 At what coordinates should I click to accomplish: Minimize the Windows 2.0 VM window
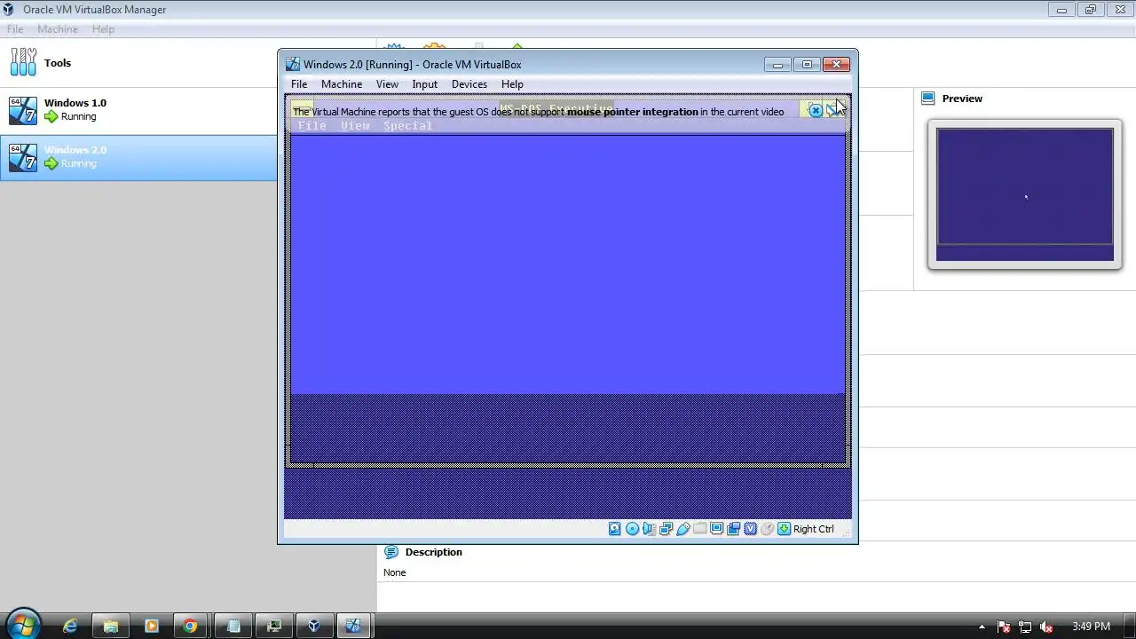777,65
